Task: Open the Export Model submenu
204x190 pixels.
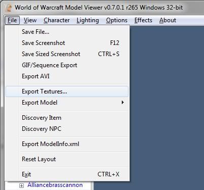Action: 67,103
